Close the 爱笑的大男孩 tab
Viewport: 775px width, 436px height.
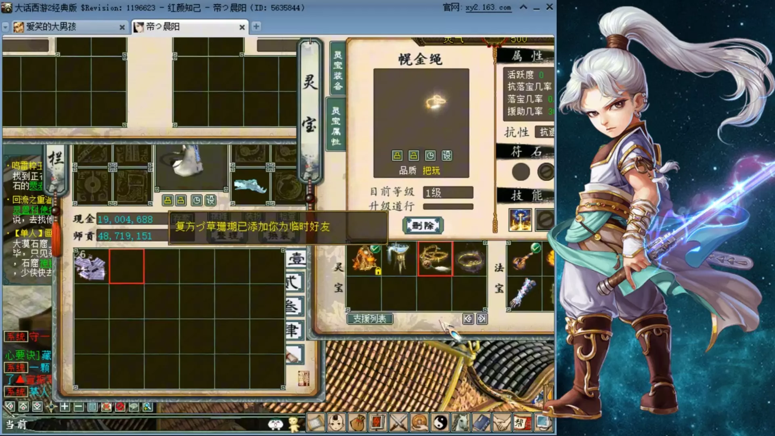pyautogui.click(x=122, y=27)
